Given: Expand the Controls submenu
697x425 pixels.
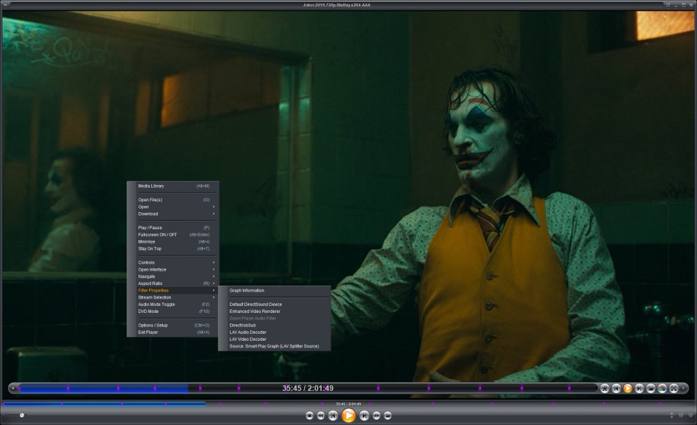Looking at the screenshot, I should pos(174,262).
